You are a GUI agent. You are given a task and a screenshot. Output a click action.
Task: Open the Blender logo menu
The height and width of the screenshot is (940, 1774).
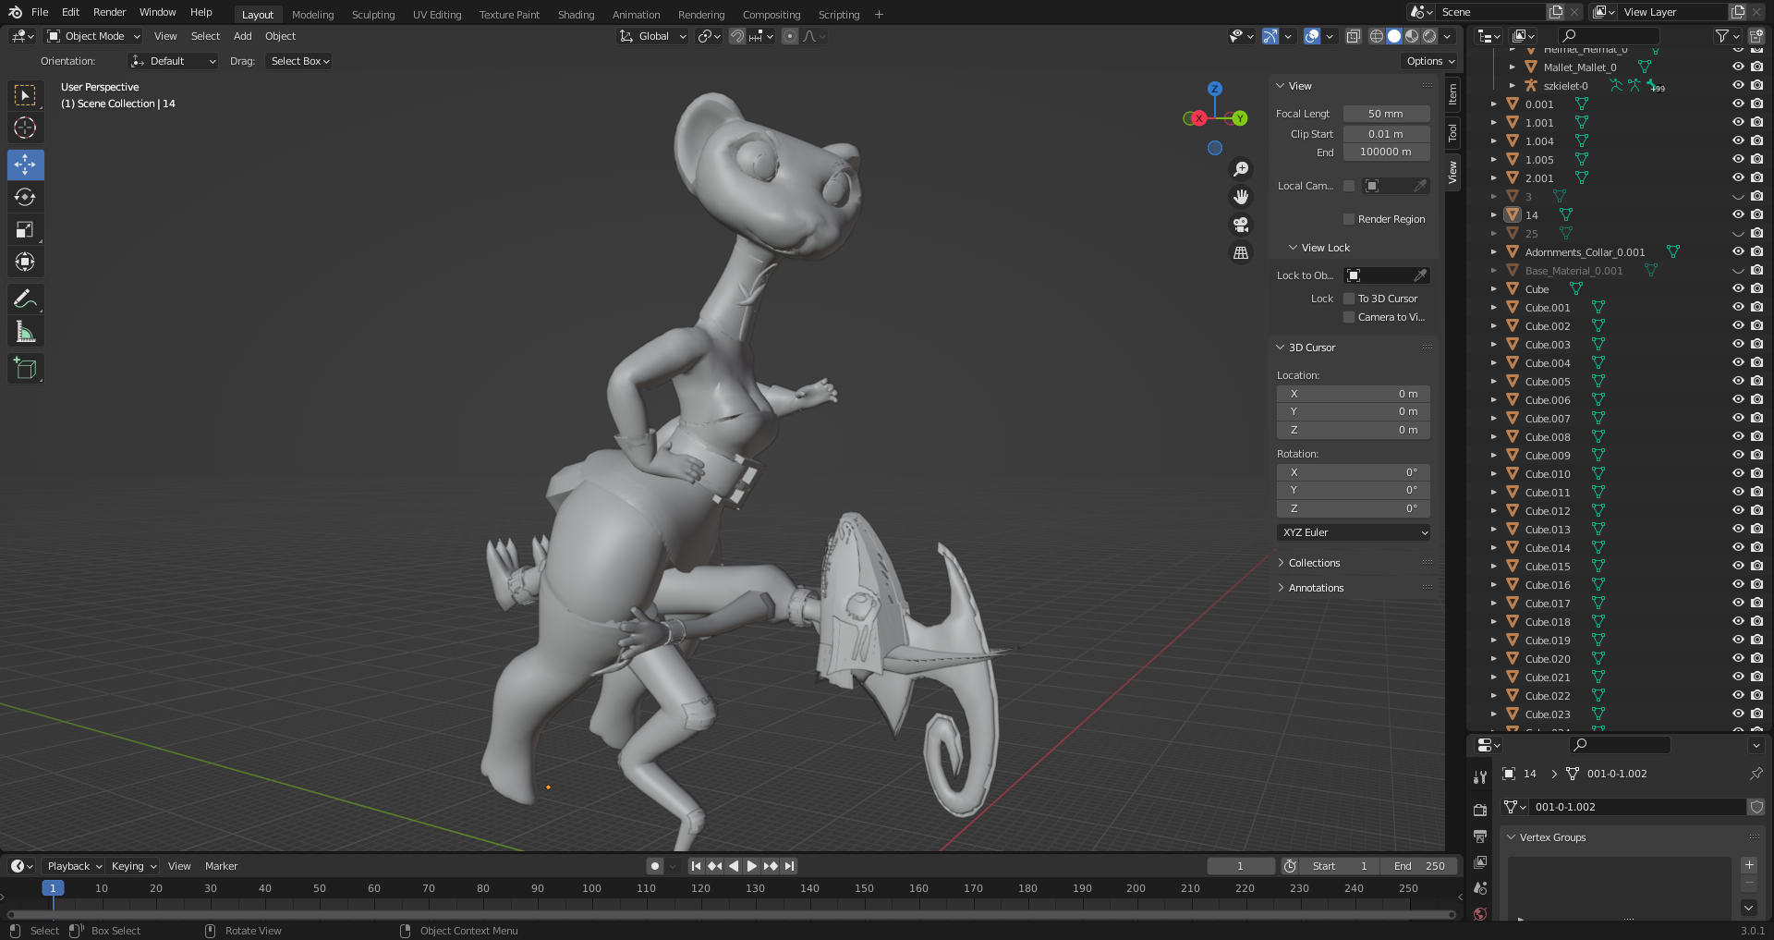tap(15, 12)
